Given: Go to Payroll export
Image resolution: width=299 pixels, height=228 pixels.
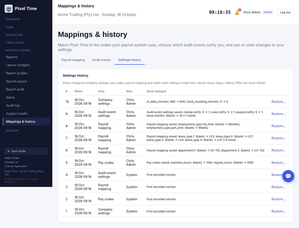Looking at the screenshot, I should [x=26, y=82].
